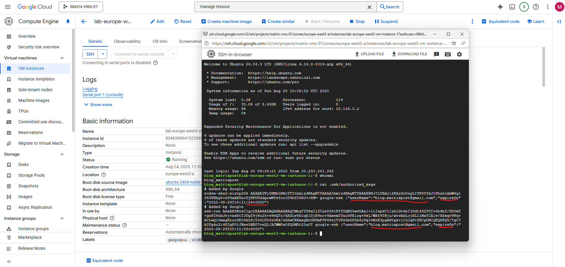Viewport: 565px width, 267px height.
Task: Collapse the Virtual machines section
Action: point(62,58)
